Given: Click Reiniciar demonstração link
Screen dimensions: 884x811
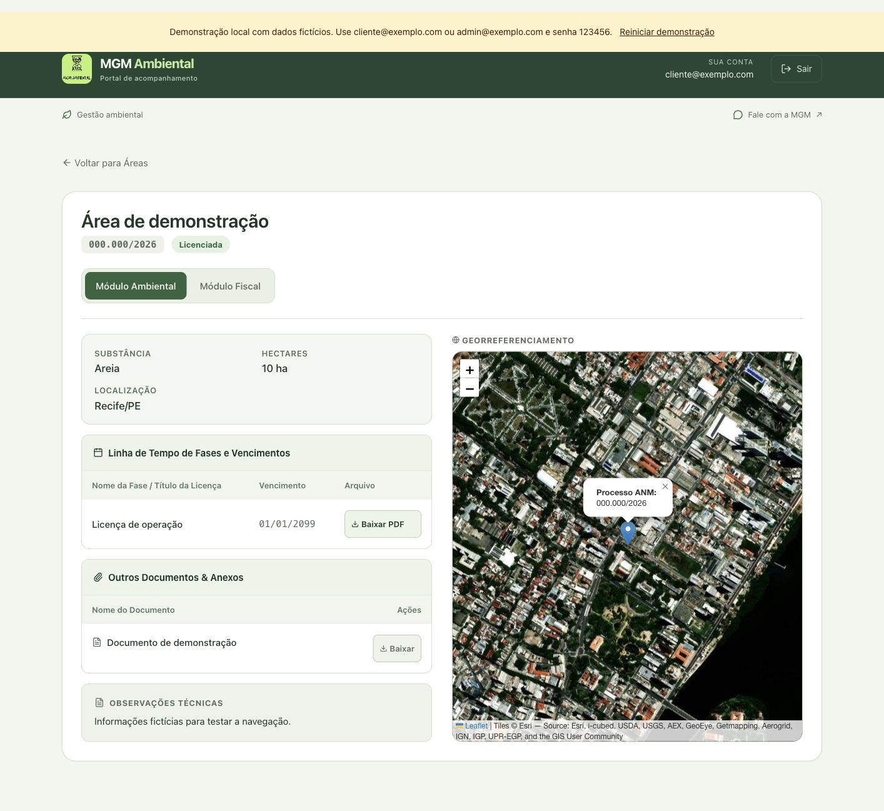Looking at the screenshot, I should [667, 32].
